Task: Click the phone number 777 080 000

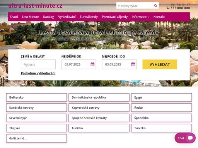Action: coord(180,8)
